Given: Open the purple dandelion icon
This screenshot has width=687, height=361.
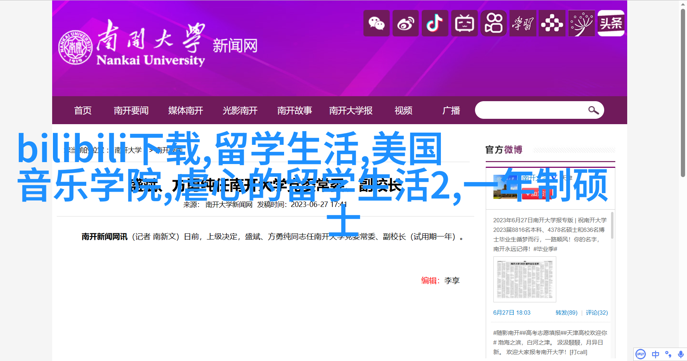Looking at the screenshot, I should [582, 23].
